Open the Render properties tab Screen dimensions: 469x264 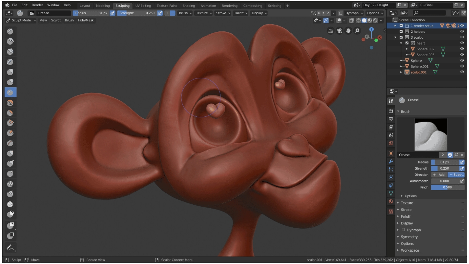click(391, 111)
